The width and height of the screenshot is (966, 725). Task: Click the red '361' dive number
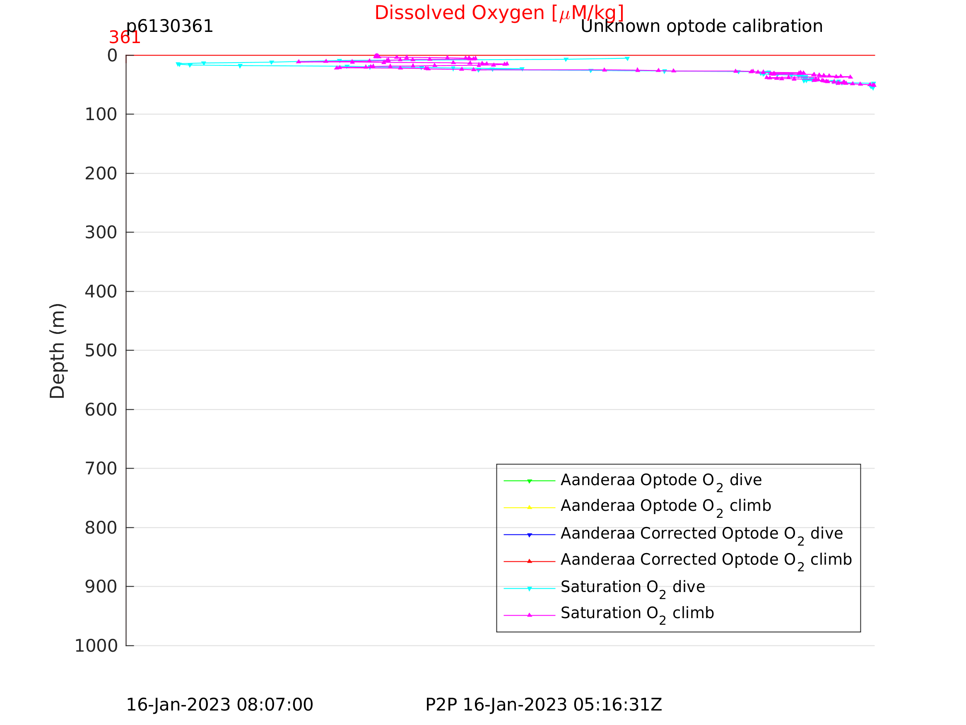pos(125,38)
